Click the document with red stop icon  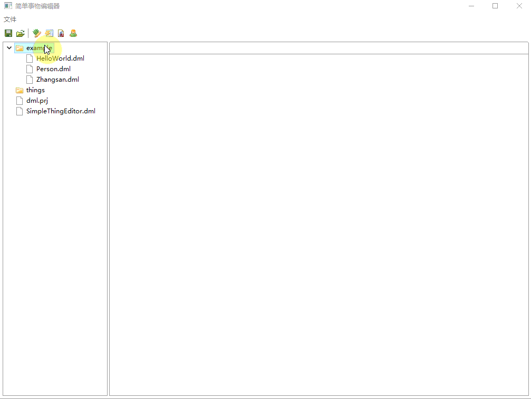[x=61, y=33]
